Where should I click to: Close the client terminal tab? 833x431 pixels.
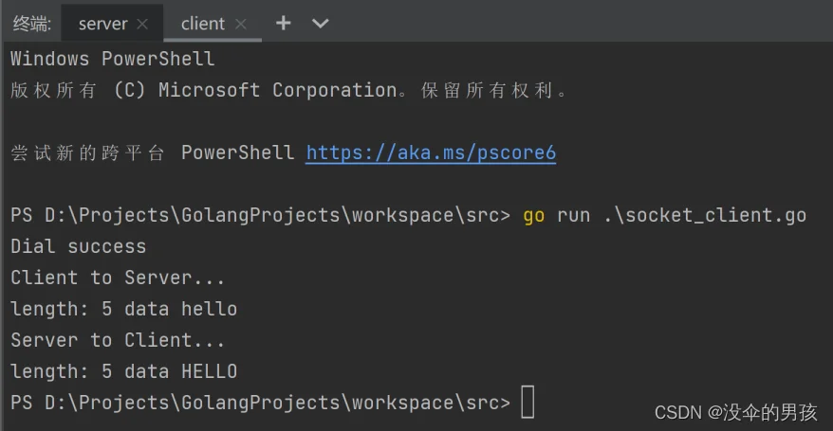point(241,24)
